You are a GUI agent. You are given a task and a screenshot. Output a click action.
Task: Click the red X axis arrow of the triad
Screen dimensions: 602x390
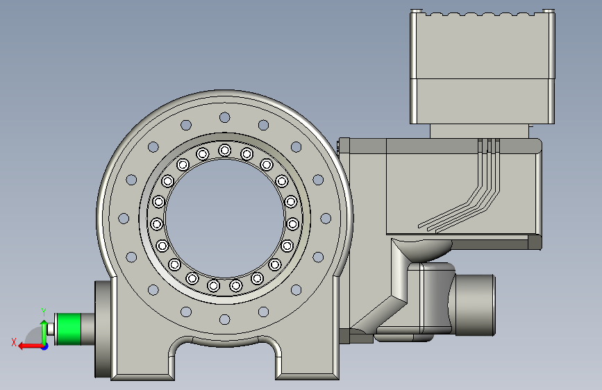tap(31, 346)
